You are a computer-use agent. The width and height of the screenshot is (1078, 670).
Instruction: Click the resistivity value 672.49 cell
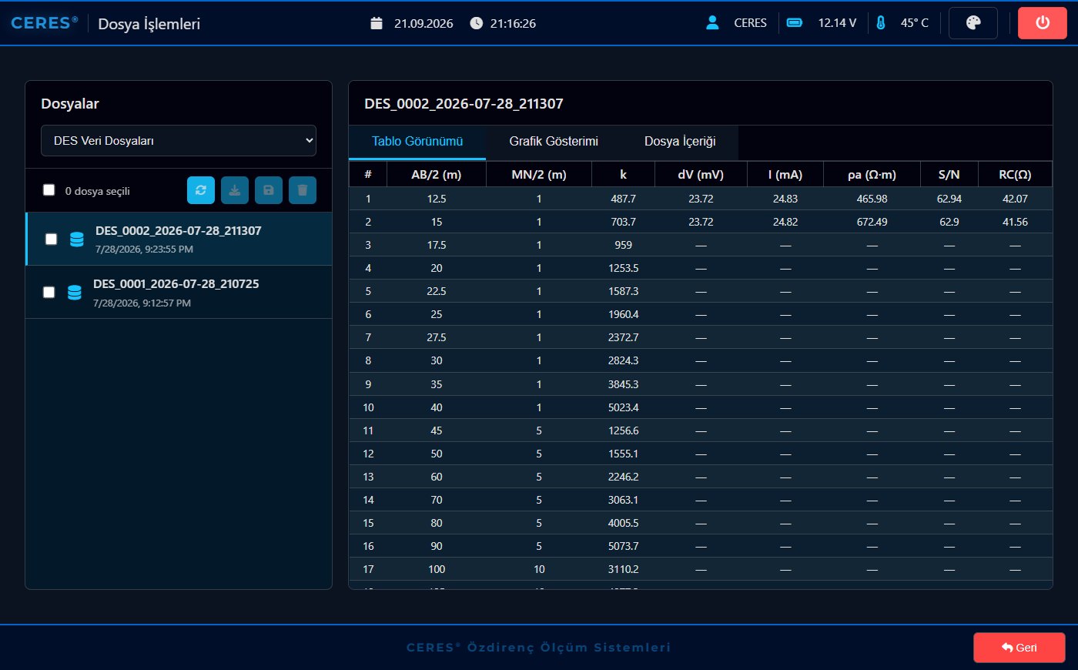coord(872,222)
